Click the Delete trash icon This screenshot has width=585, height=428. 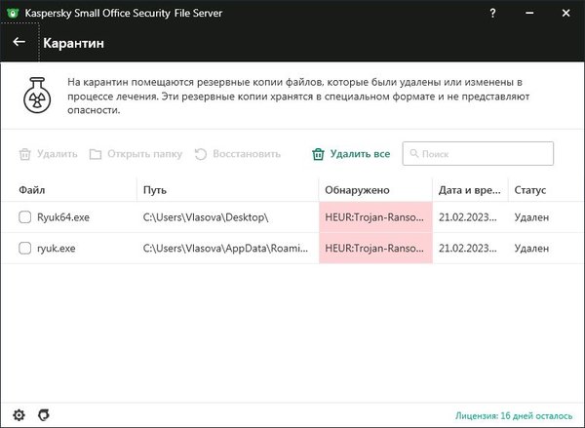[x=25, y=154]
